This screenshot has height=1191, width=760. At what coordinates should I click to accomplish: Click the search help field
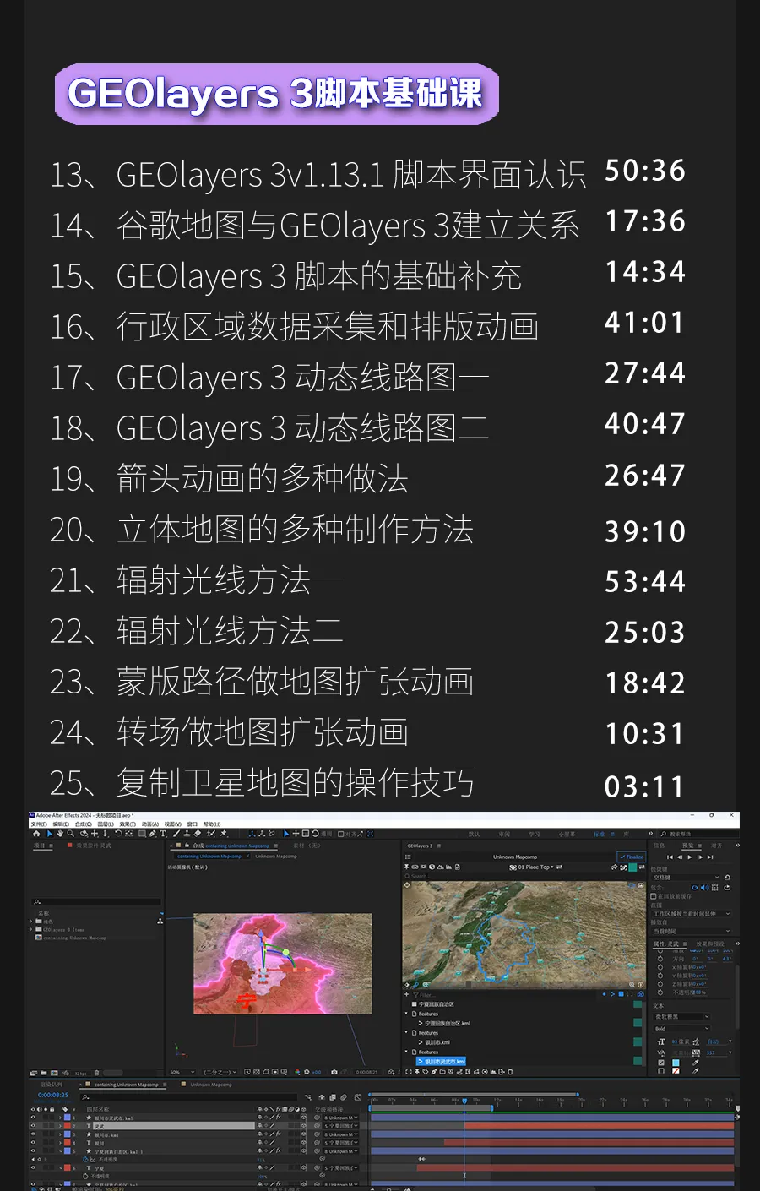[x=700, y=834]
